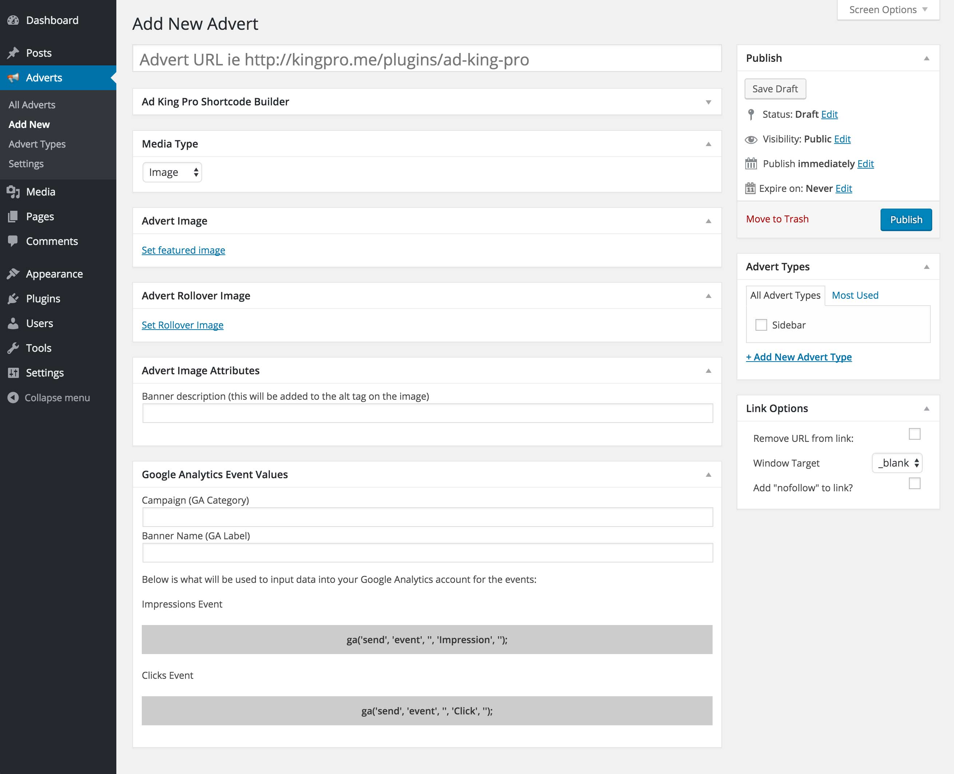Click the Posts pushpin icon
This screenshot has width=954, height=774.
13,53
